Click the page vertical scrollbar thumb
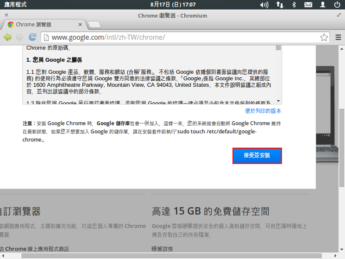This screenshot has height=259, width=345. [342, 148]
